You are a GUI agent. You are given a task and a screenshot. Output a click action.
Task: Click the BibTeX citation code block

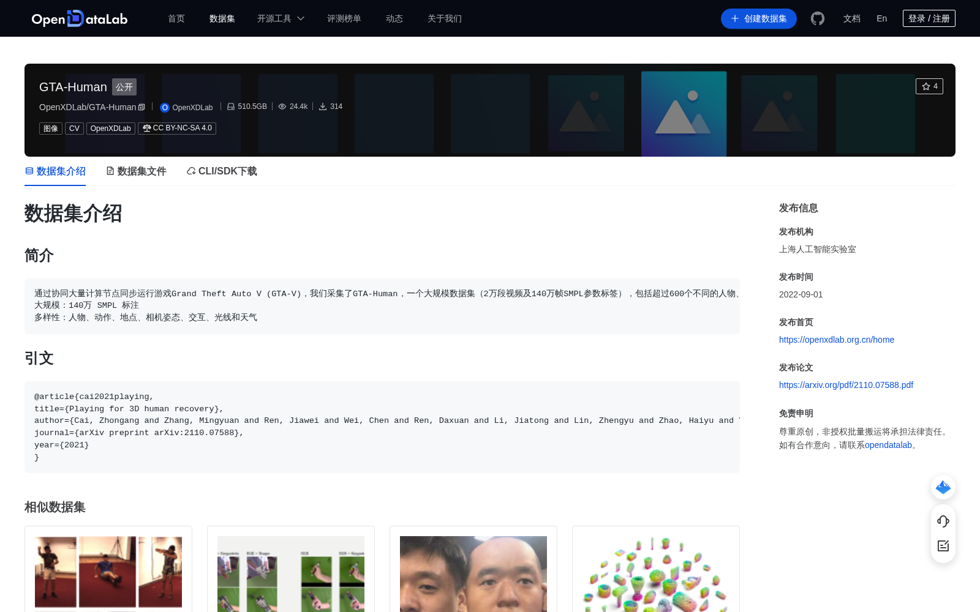[x=382, y=427]
